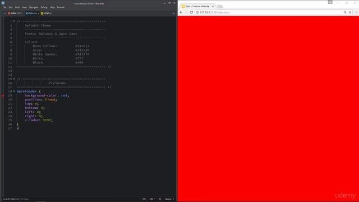Click the site info icon in address bar

[x=197, y=12]
